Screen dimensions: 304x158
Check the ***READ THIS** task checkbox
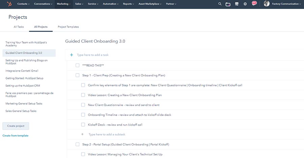click(78, 65)
